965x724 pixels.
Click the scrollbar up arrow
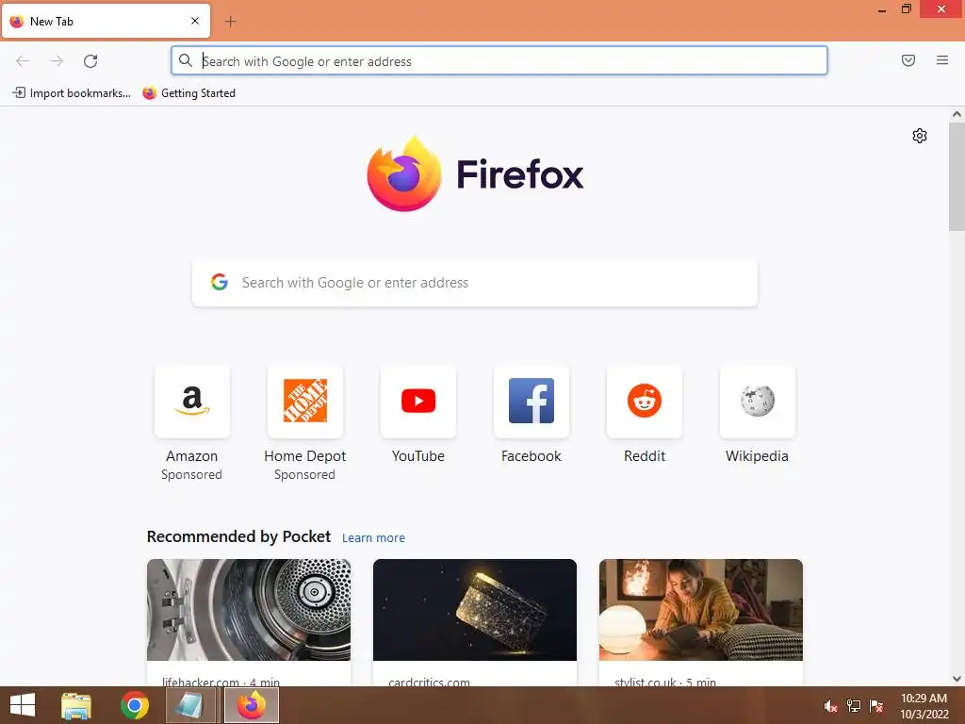tap(957, 114)
